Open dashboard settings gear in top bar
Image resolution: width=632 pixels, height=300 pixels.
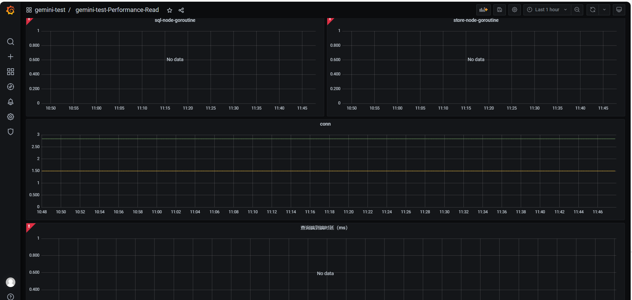pos(515,10)
